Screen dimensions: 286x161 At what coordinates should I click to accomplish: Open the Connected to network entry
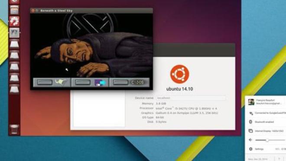click(x=265, y=113)
